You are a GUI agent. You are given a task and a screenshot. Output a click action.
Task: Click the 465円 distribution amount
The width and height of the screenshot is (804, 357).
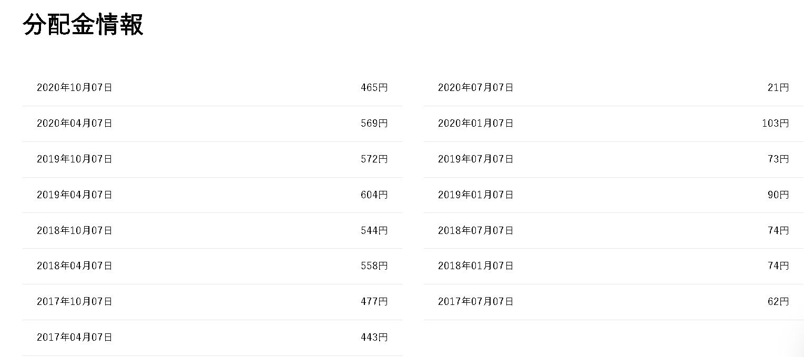(374, 88)
